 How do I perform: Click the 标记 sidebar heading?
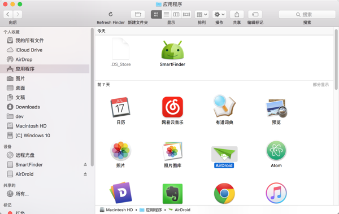[x=7, y=205]
